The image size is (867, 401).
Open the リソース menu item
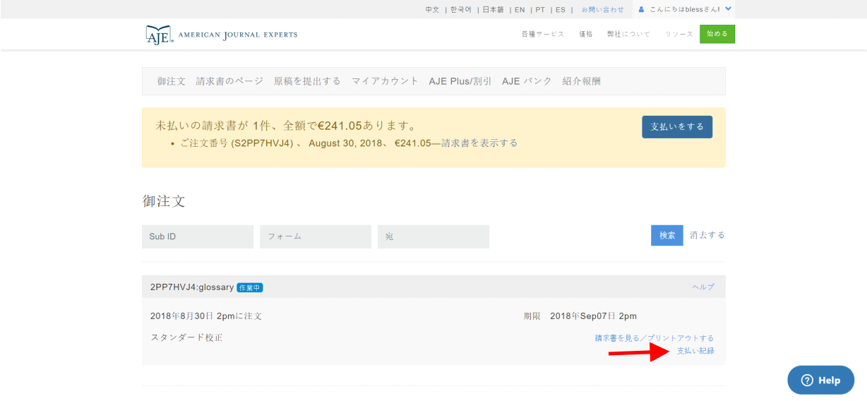[678, 34]
